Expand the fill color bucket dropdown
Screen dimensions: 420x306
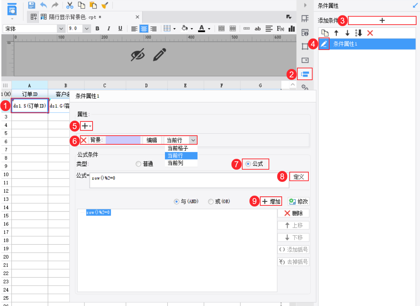[192, 29]
